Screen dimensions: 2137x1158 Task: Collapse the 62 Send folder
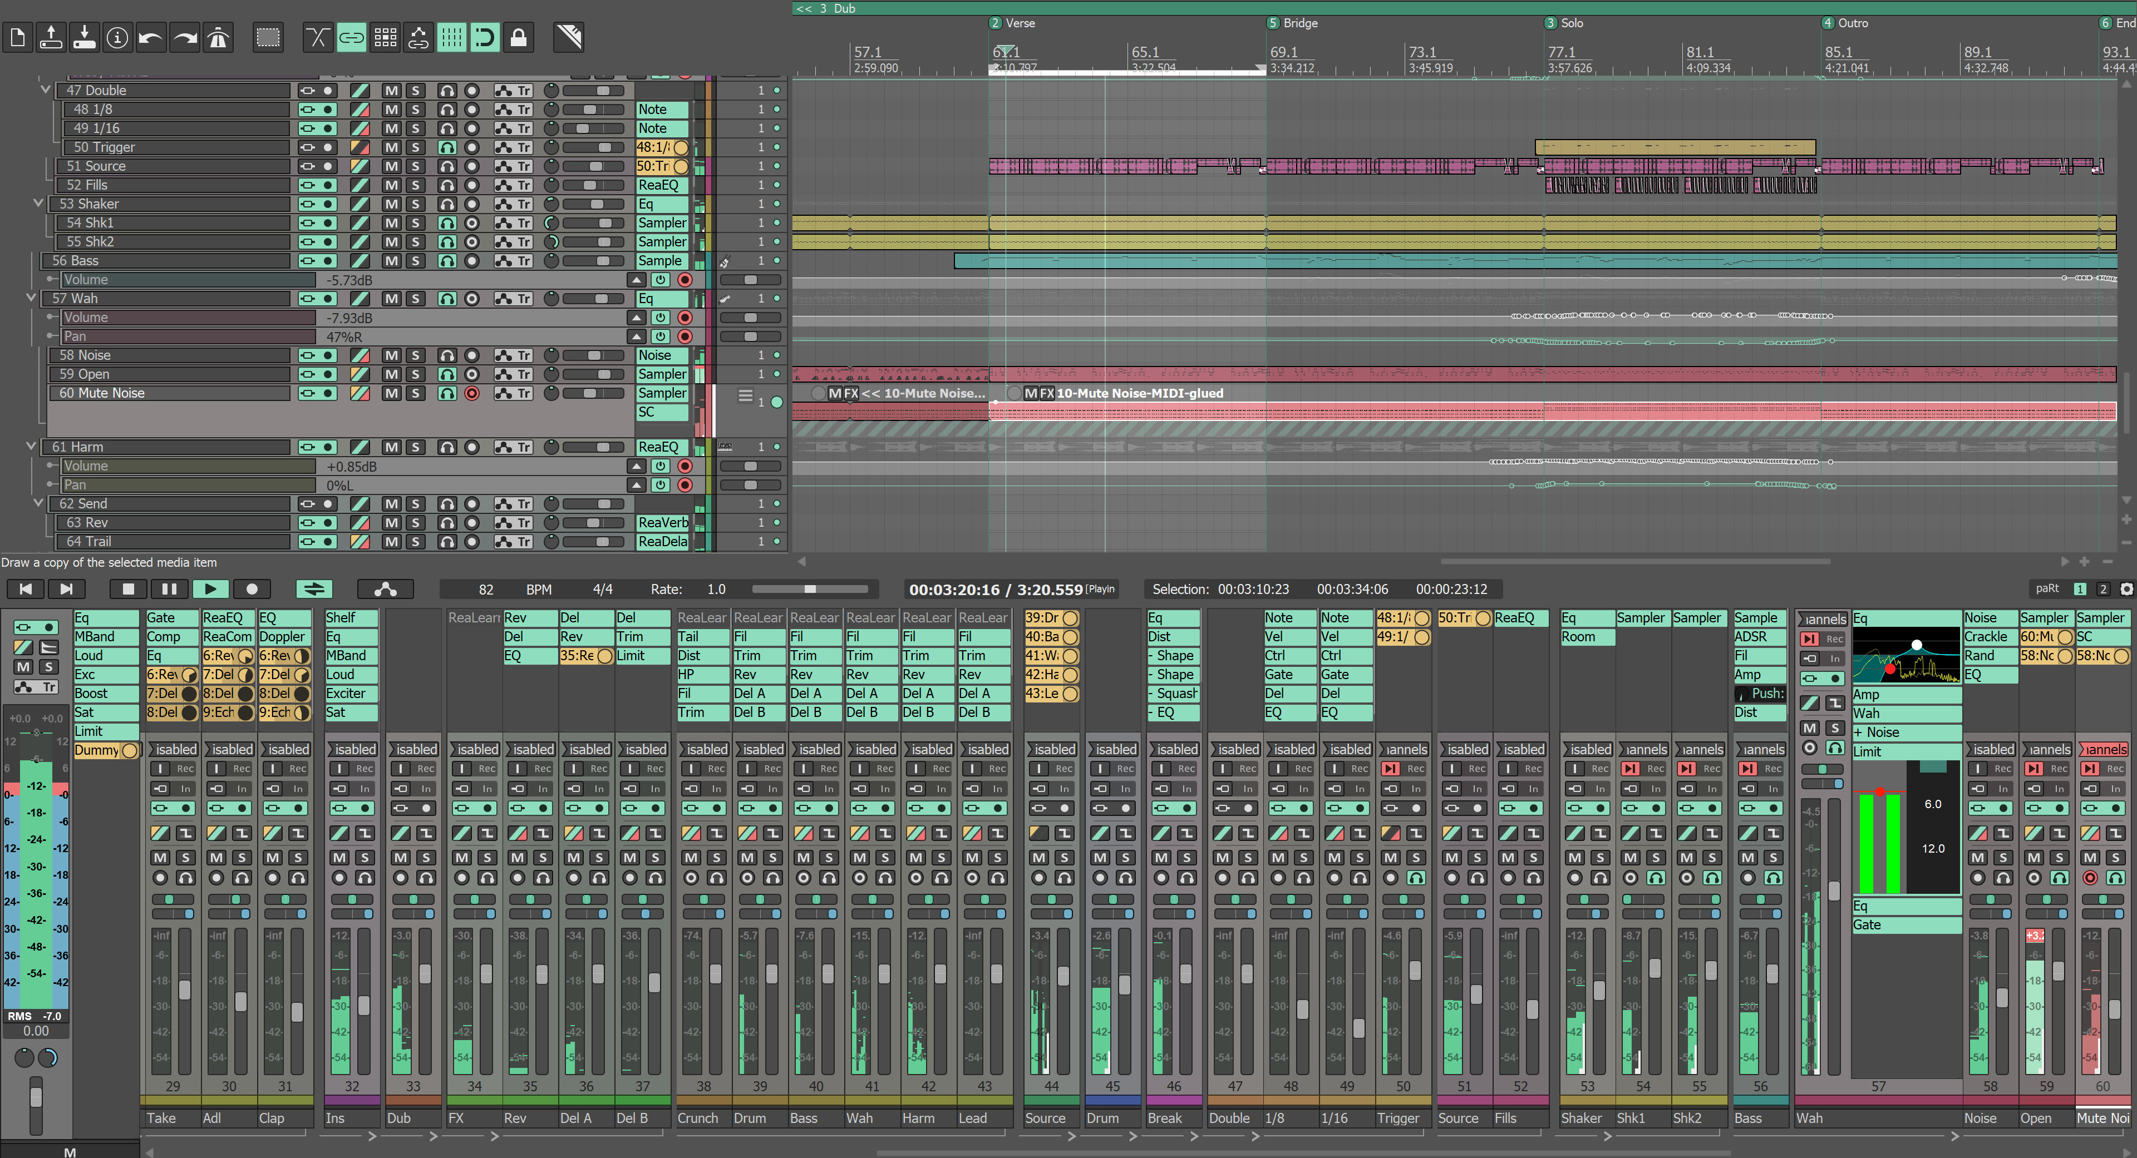point(38,503)
